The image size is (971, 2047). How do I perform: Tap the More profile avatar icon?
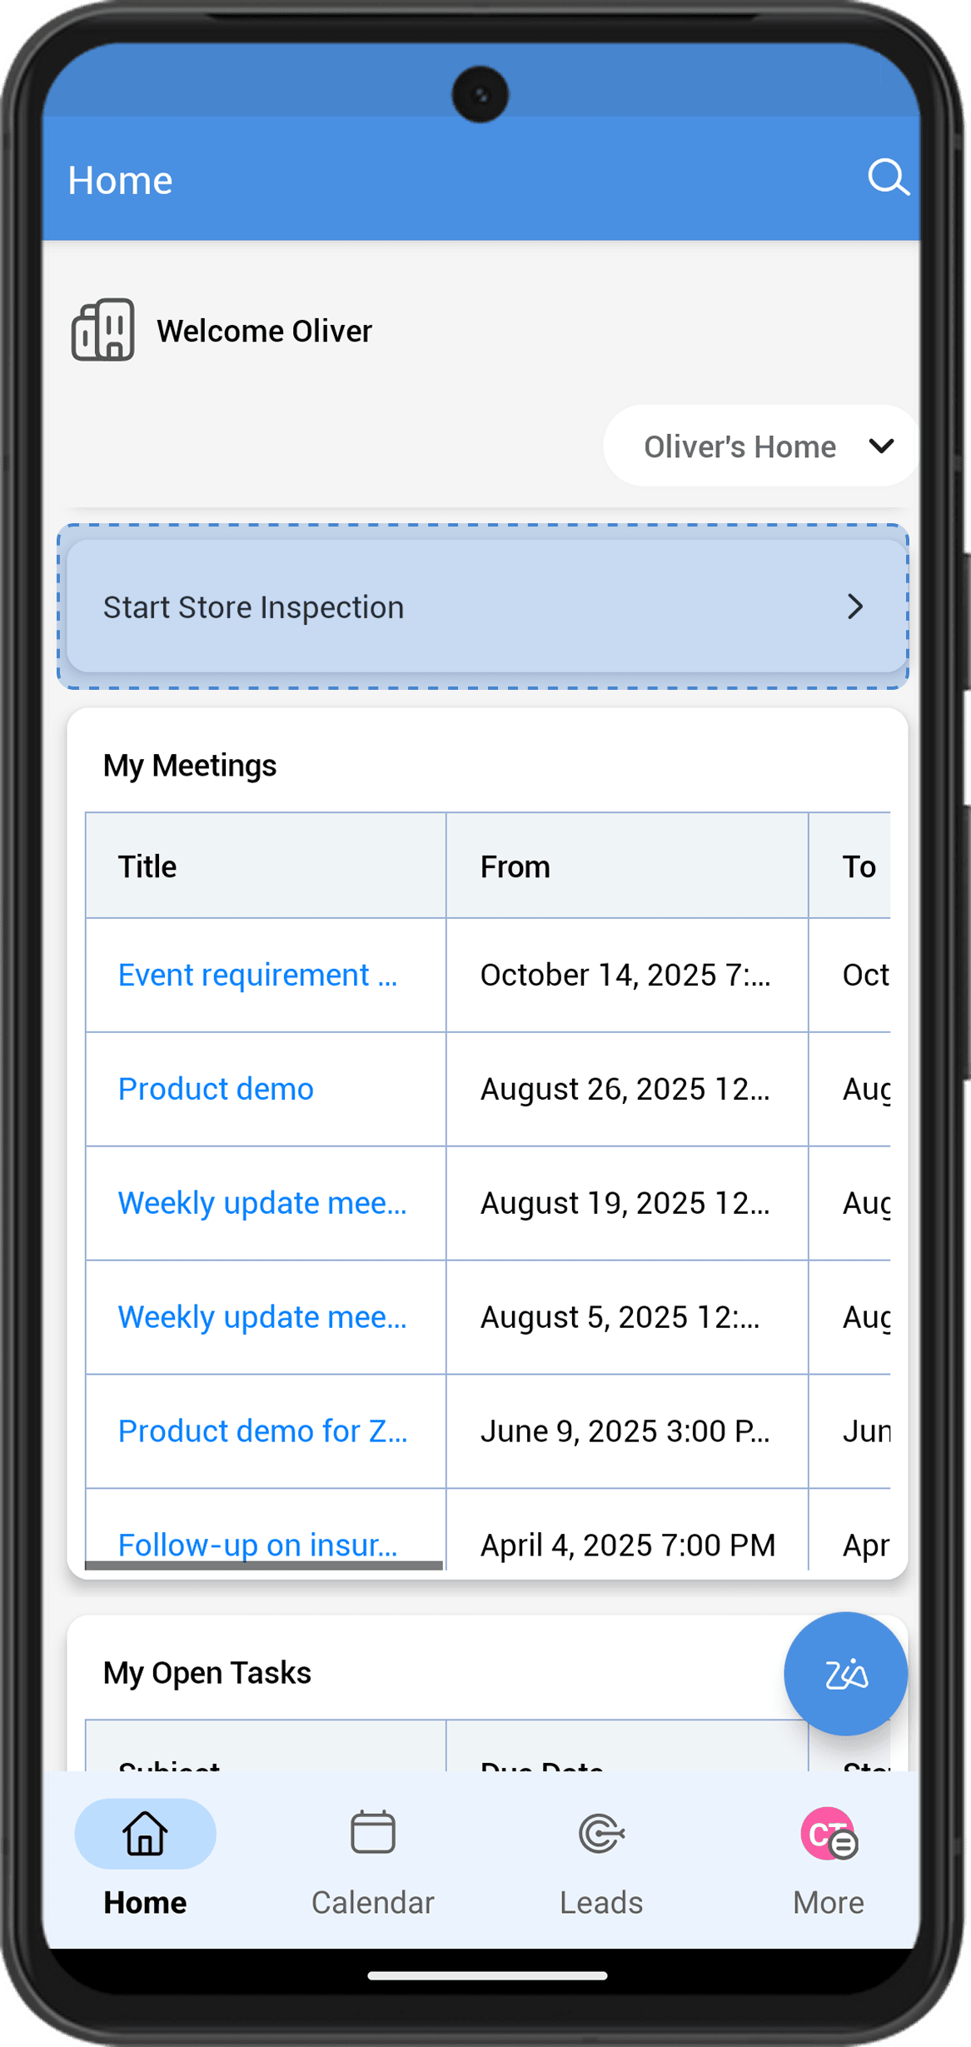[828, 1833]
